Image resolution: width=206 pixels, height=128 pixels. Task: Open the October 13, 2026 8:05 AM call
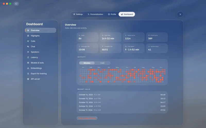coord(122,102)
